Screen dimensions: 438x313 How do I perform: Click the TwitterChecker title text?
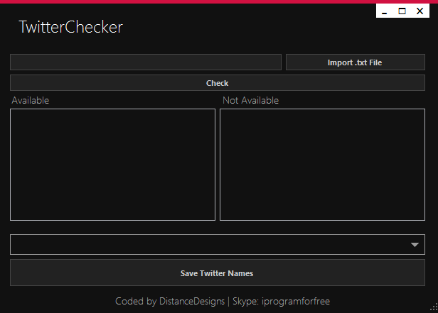pos(71,27)
